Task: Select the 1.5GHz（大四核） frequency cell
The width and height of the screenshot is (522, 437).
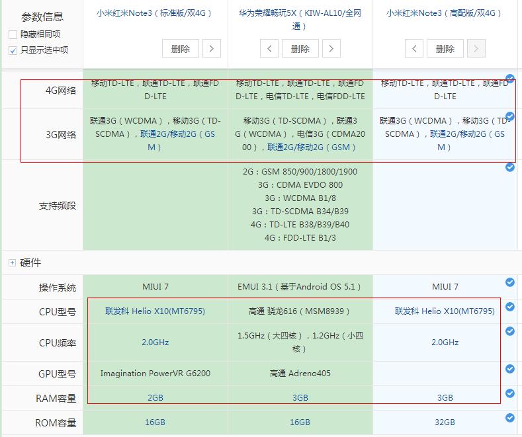Action: pyautogui.click(x=300, y=342)
